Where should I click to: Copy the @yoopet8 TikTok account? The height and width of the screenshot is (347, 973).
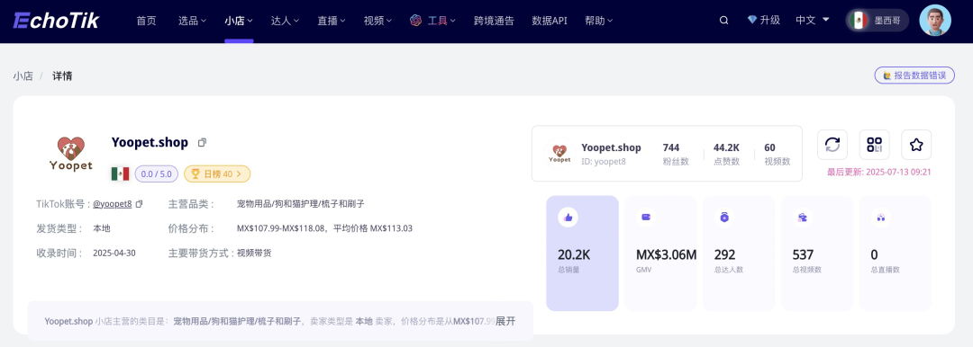click(139, 203)
